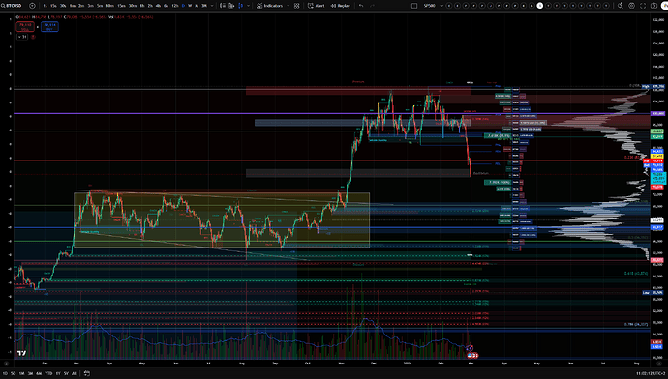Select the 1s timeframe
Viewport: 668px width, 379px height.
(x=45, y=6)
